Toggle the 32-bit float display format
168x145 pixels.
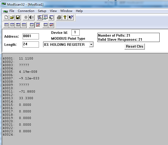coord(32,25)
